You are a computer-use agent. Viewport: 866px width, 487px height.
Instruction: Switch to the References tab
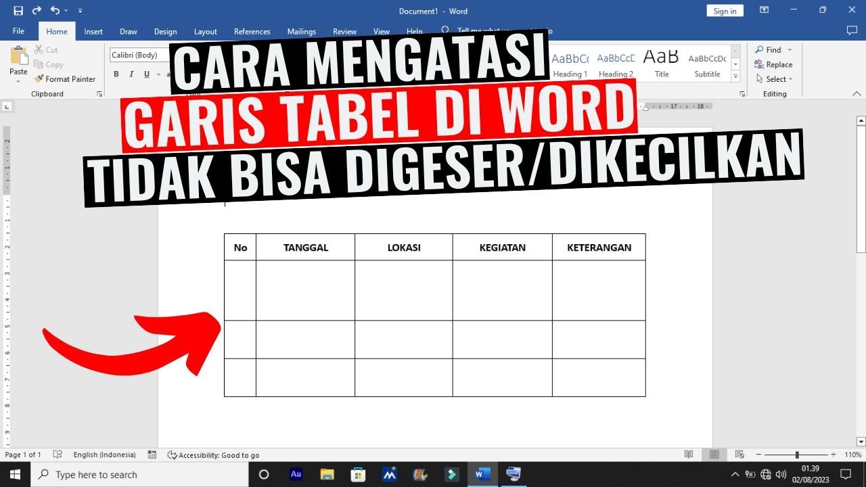(x=252, y=31)
